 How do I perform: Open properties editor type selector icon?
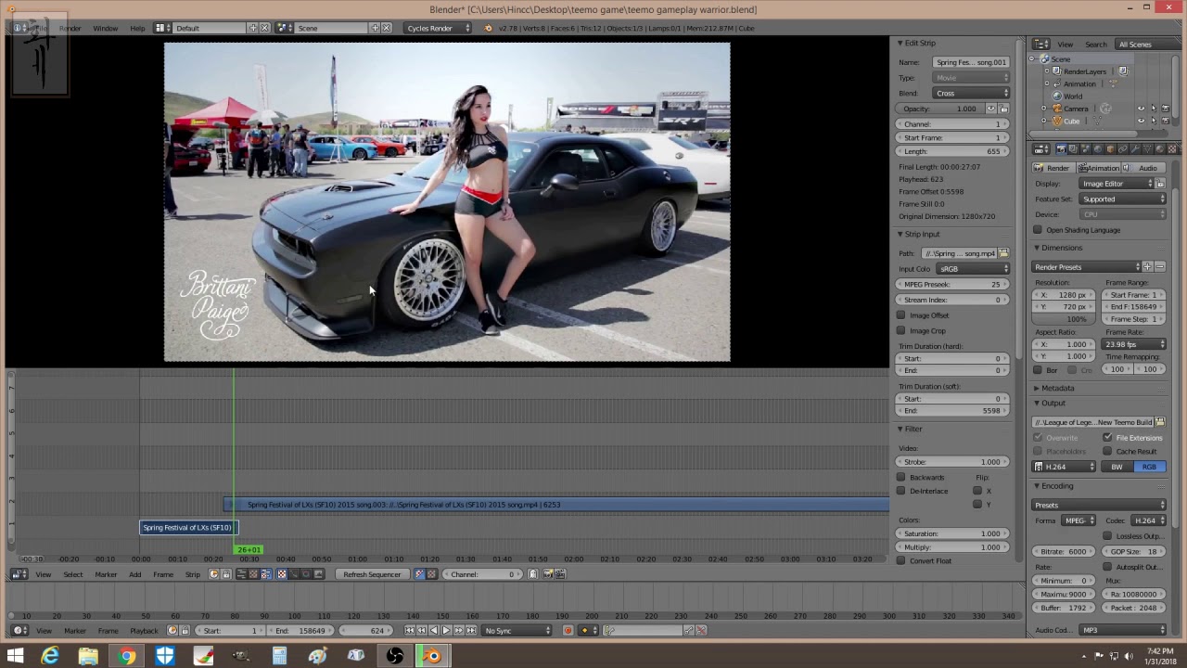1041,148
